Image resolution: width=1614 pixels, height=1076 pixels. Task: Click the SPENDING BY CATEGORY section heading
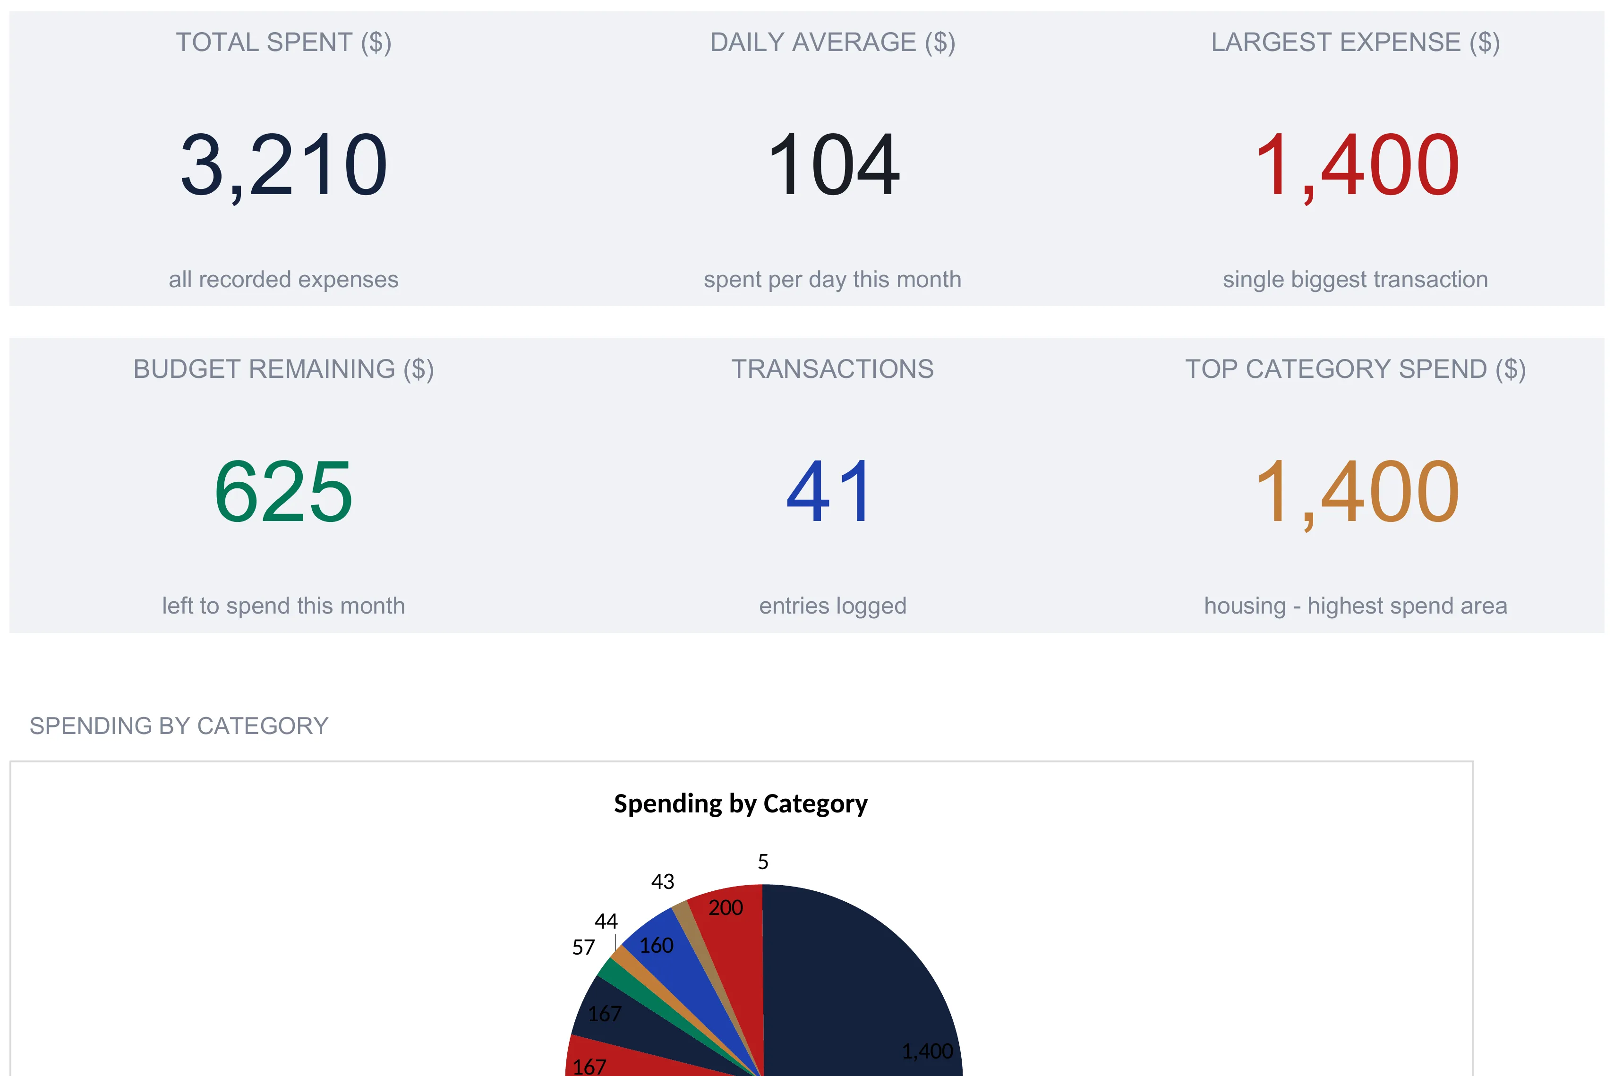(x=179, y=726)
